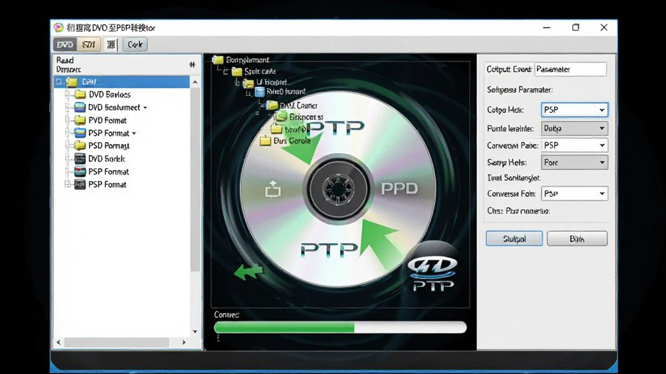
Task: Click the Bürk button
Action: [577, 239]
